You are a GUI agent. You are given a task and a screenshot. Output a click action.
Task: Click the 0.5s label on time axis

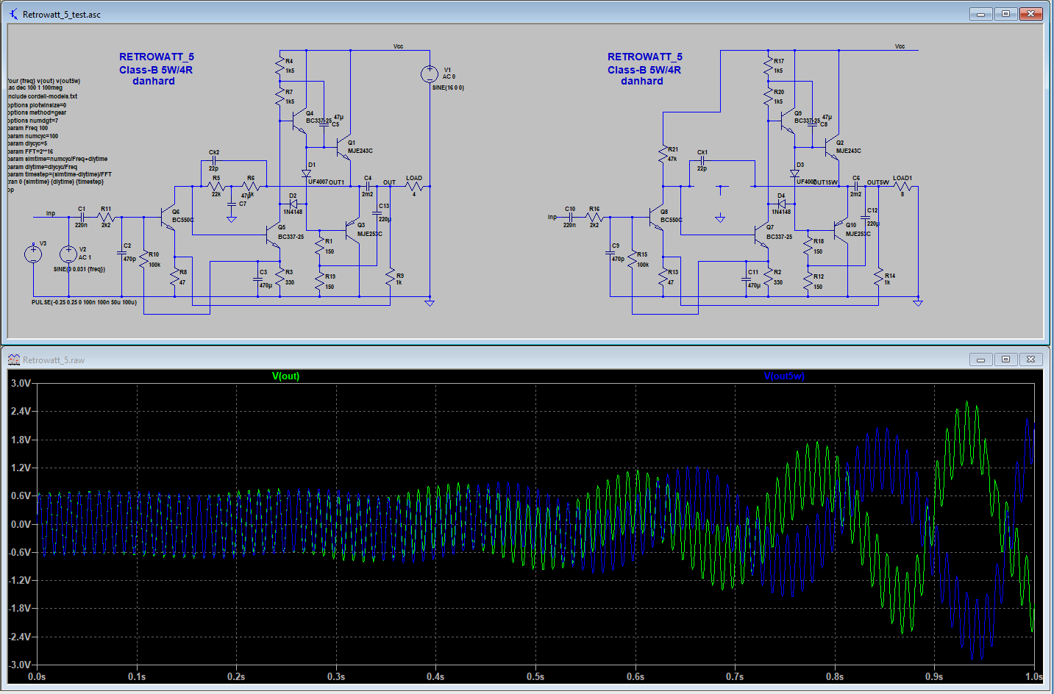pos(535,676)
